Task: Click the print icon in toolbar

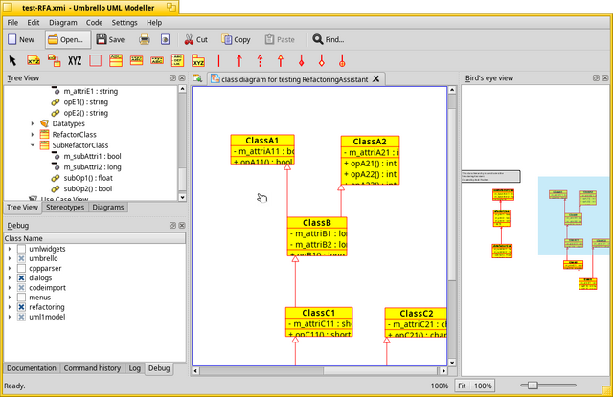Action: point(145,39)
